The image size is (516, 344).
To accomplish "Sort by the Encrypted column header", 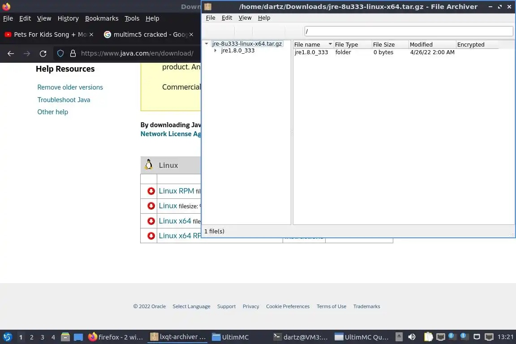I will coord(477,44).
